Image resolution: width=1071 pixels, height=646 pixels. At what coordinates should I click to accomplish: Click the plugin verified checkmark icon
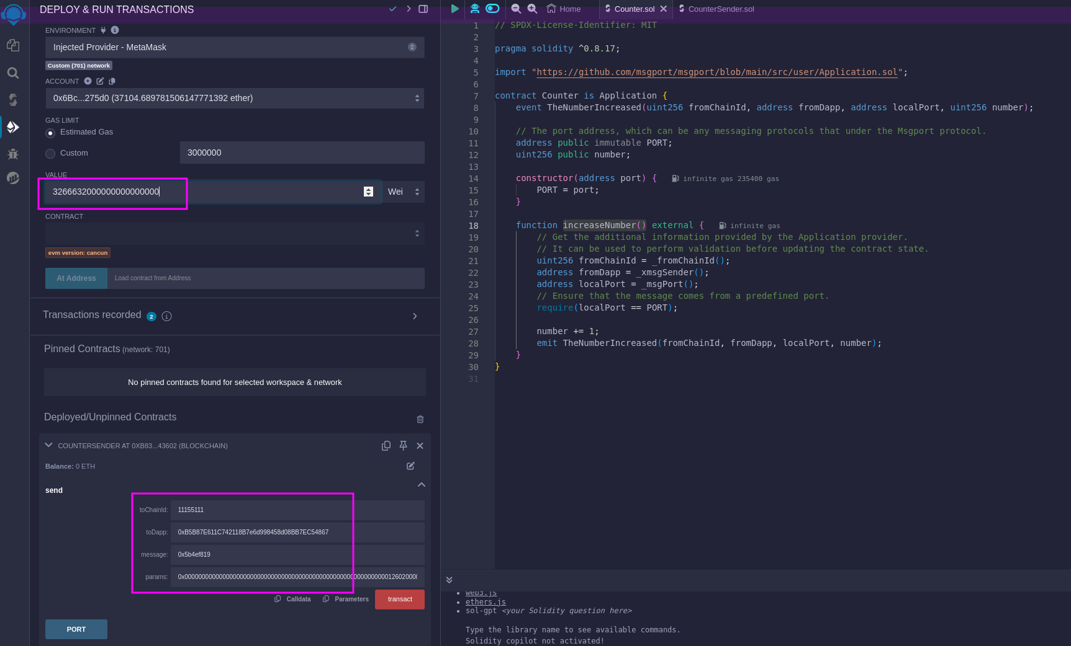(392, 9)
